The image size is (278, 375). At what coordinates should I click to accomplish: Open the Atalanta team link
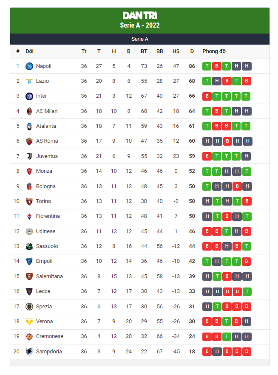46,126
